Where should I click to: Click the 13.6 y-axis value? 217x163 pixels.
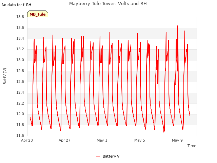[20, 28]
